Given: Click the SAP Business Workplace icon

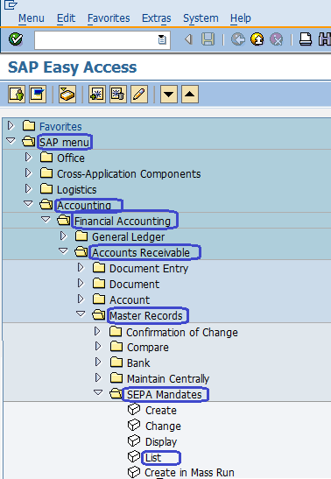Looking at the screenshot, I should (x=67, y=94).
